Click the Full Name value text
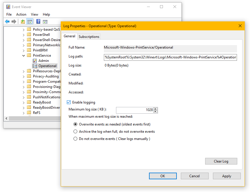This screenshot has width=250, height=192. click(x=138, y=47)
